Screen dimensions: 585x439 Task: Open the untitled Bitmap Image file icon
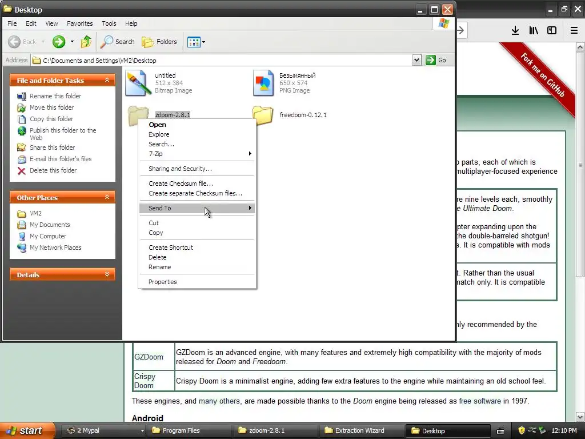(138, 83)
